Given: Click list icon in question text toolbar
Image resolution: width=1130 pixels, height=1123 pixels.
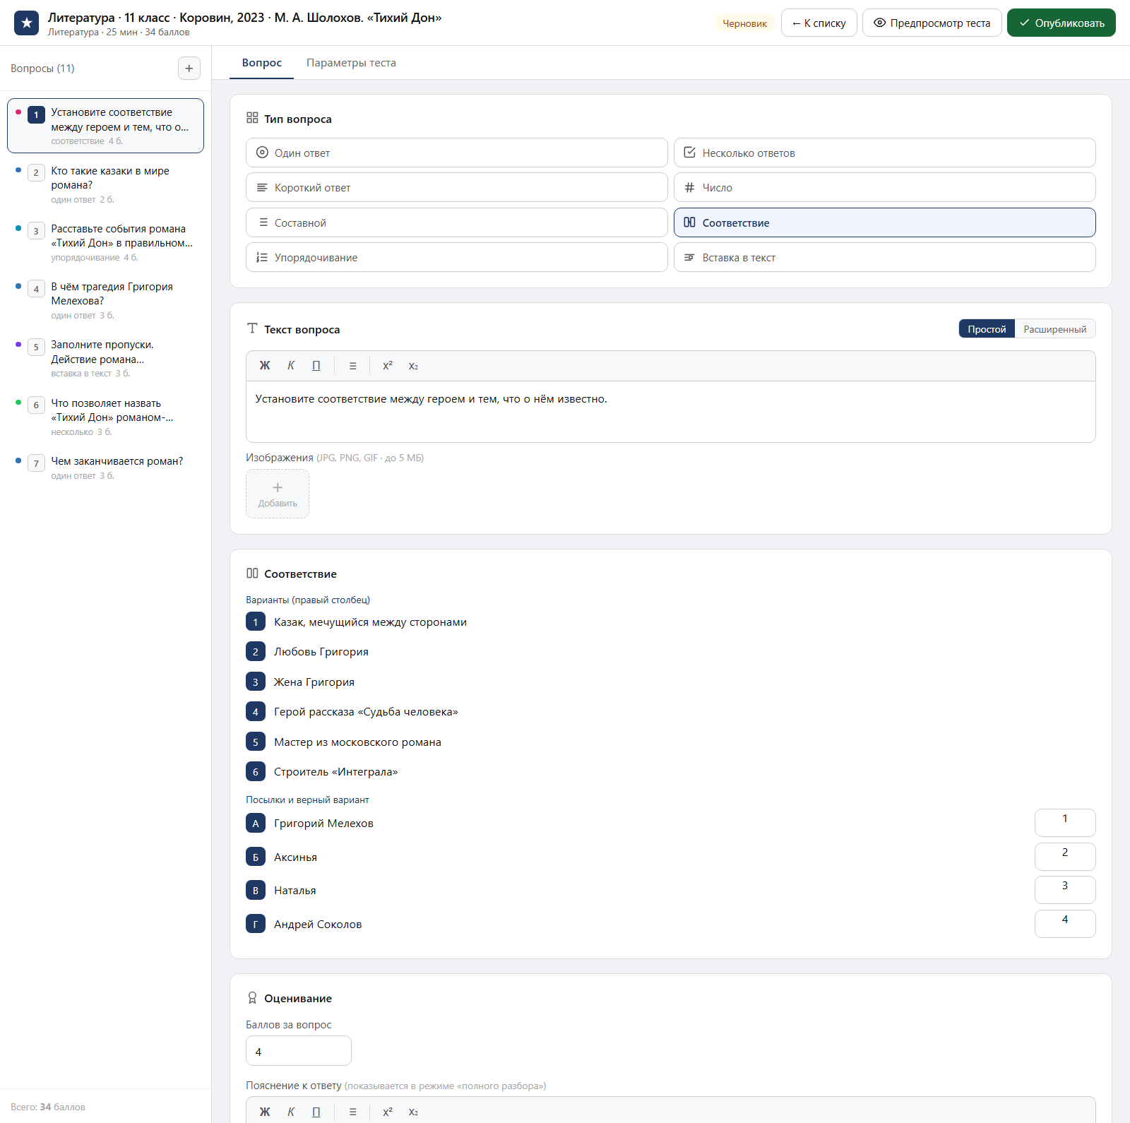Looking at the screenshot, I should click(x=352, y=366).
